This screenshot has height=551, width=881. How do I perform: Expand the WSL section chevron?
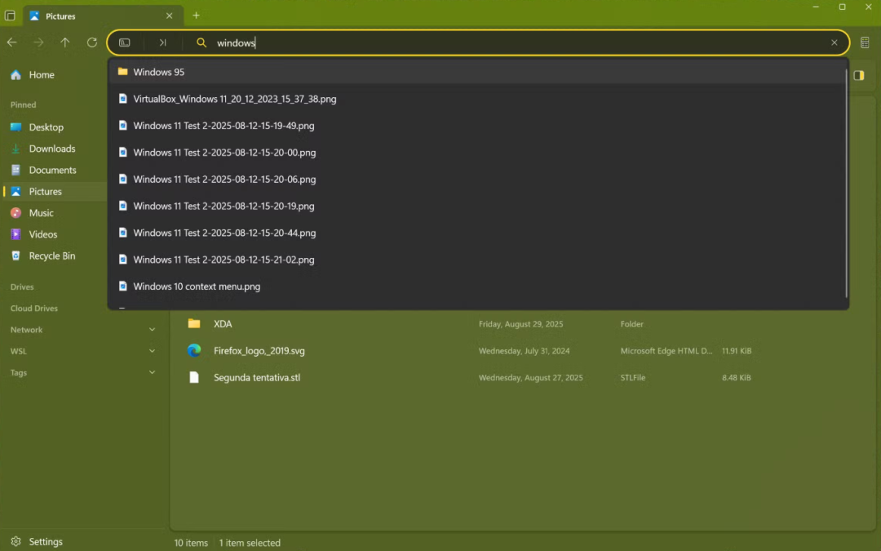152,351
